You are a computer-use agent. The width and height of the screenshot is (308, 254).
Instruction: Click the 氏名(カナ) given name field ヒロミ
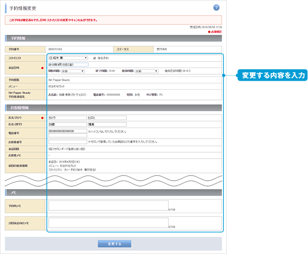click(x=107, y=118)
